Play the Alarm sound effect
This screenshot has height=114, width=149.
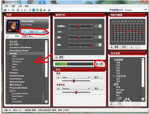click(58, 77)
